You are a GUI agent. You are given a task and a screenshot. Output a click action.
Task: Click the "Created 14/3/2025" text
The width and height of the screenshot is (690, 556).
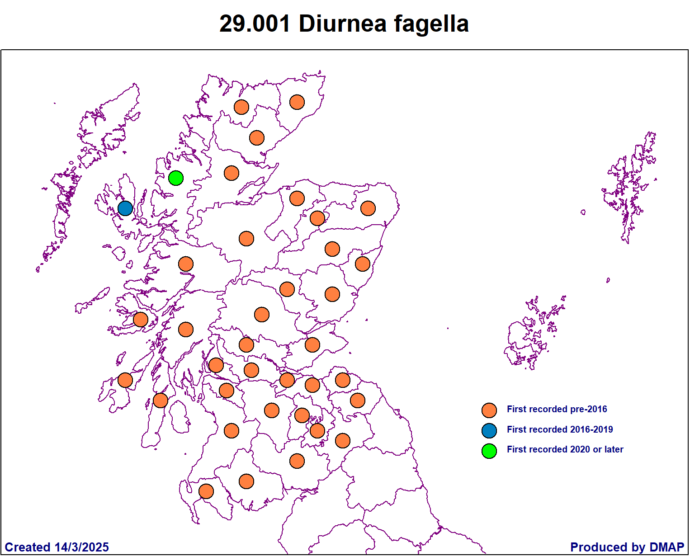click(x=57, y=547)
